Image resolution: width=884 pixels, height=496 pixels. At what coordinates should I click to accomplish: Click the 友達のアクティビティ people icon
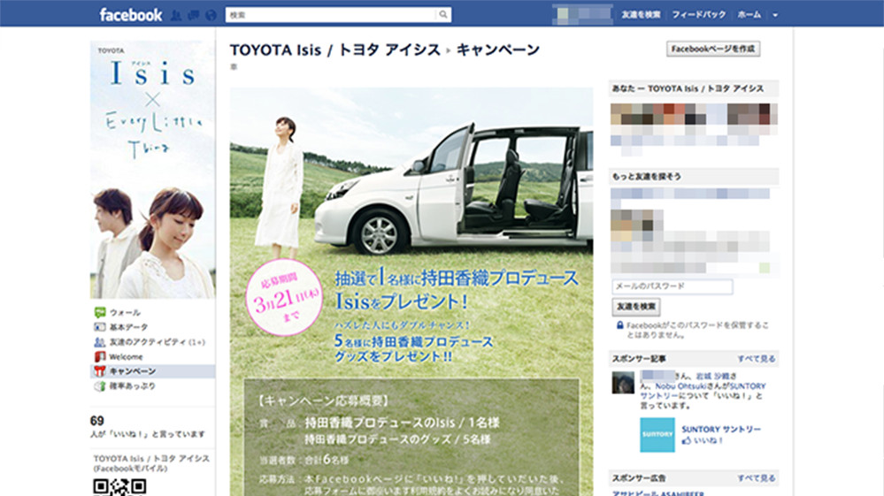100,342
